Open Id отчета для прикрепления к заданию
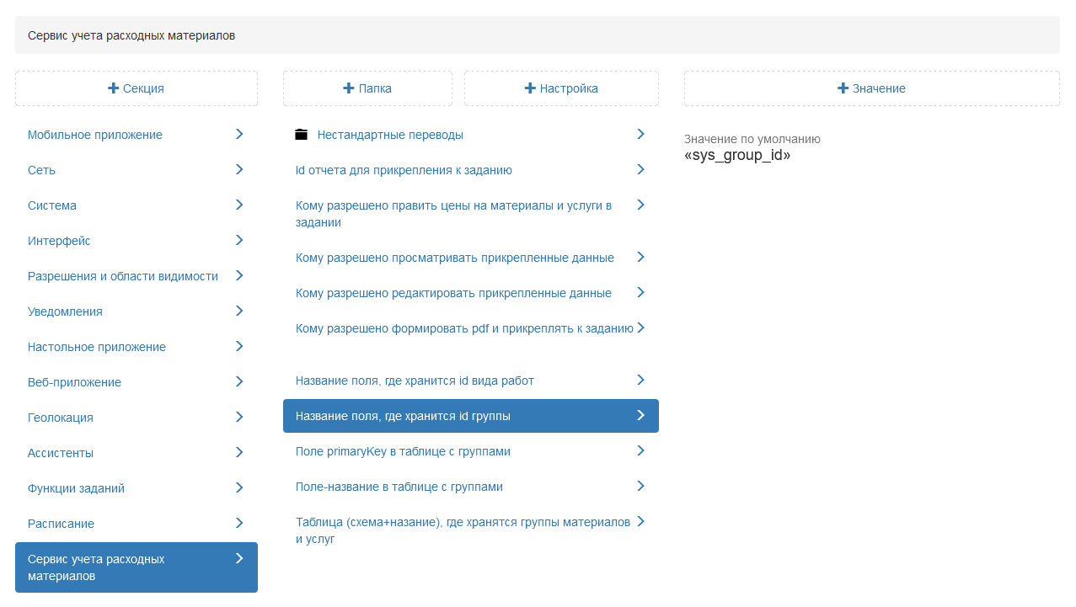This screenshot has height=607, width=1076. coord(404,170)
